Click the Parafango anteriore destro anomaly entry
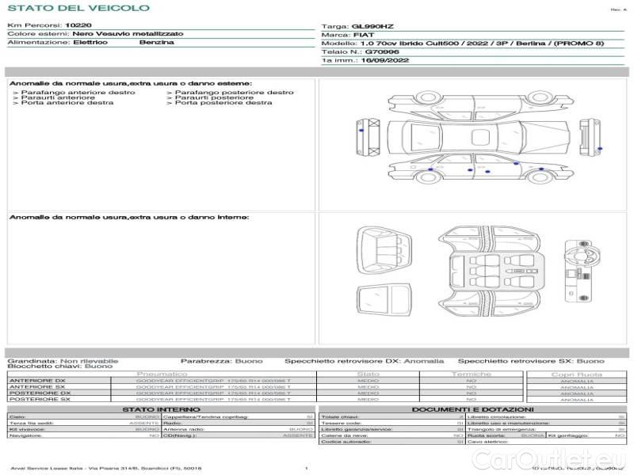The width and height of the screenshot is (634, 475). coord(77,93)
